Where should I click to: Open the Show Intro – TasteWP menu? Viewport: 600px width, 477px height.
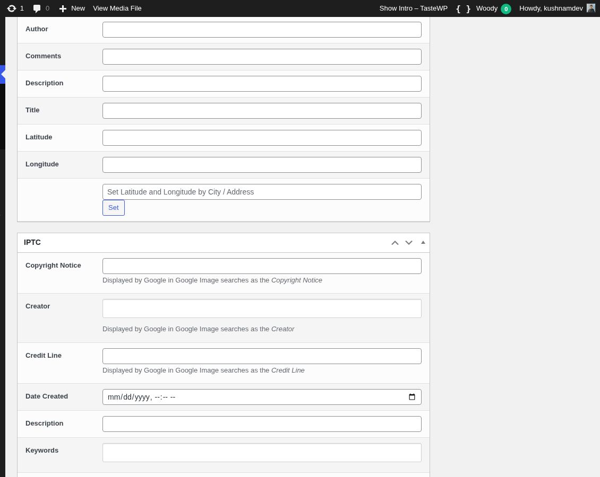pyautogui.click(x=414, y=8)
